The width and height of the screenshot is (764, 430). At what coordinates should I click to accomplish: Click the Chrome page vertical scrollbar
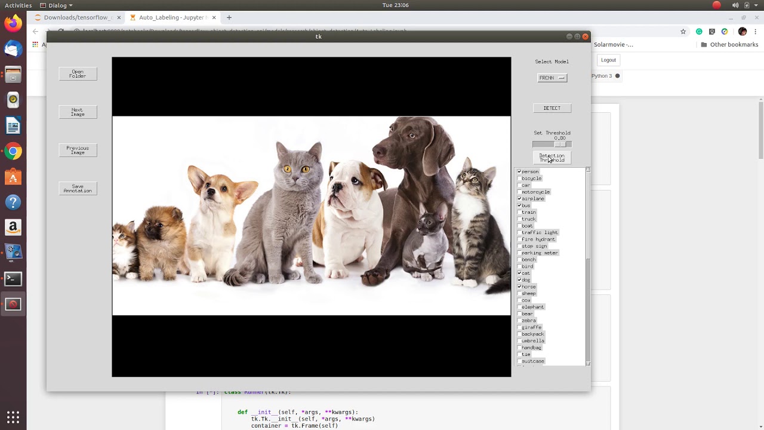pos(760,131)
